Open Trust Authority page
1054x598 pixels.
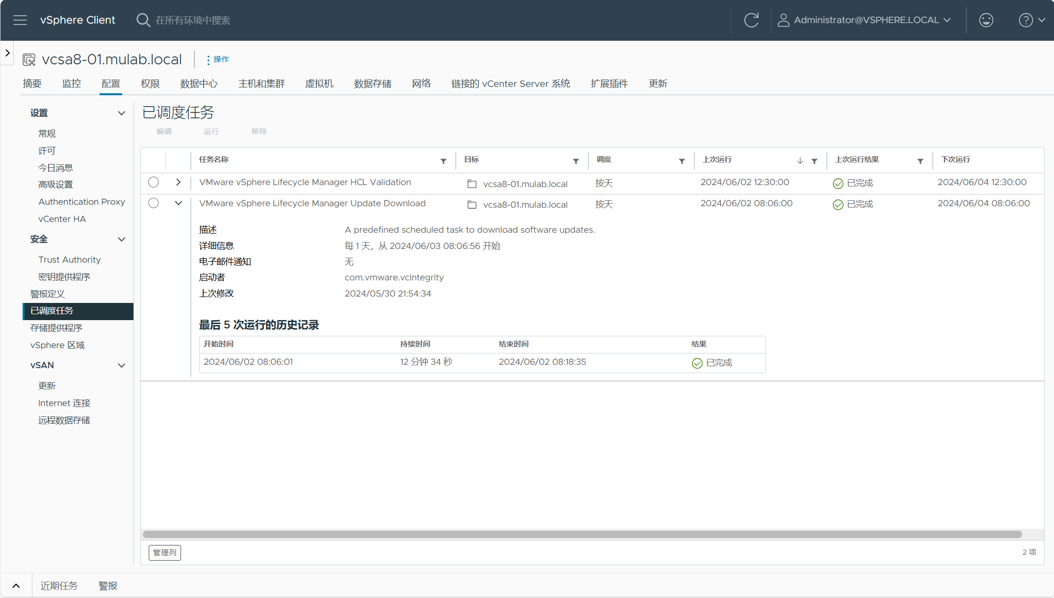(69, 260)
